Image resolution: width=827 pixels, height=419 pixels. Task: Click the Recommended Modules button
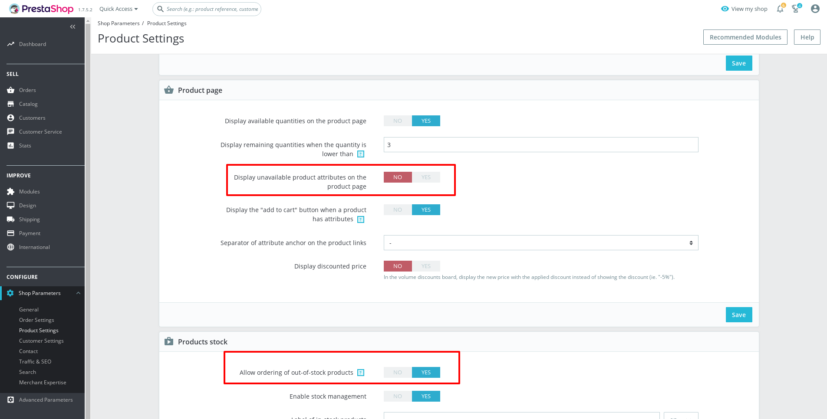point(745,37)
